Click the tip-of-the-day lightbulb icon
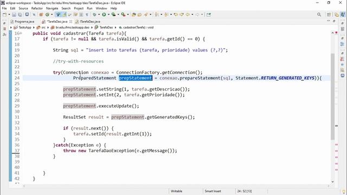This screenshot has height=195, width=347. pos(344,191)
